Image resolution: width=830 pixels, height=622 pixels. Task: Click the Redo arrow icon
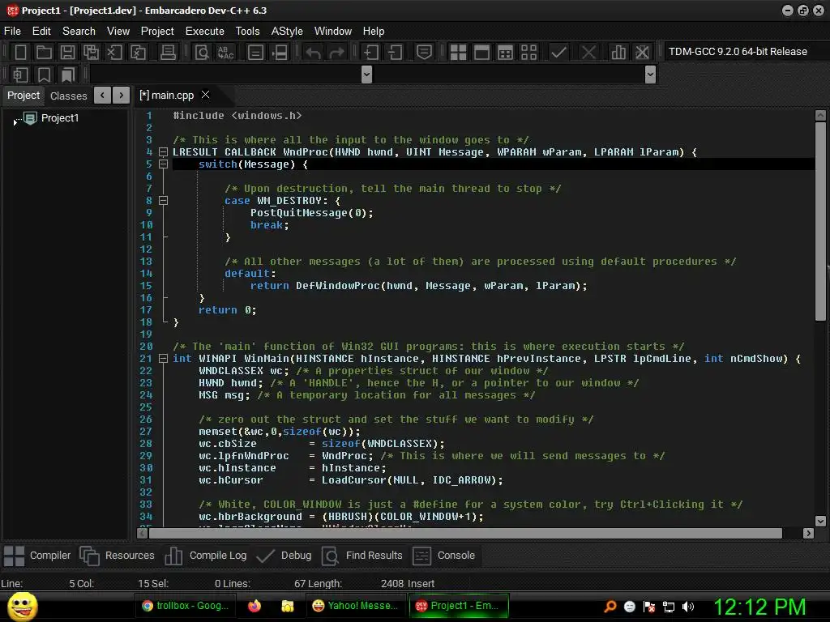[x=336, y=52]
